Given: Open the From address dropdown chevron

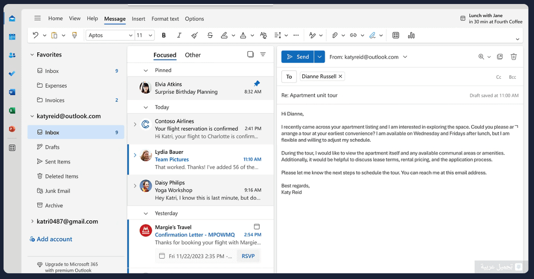Looking at the screenshot, I should [405, 57].
